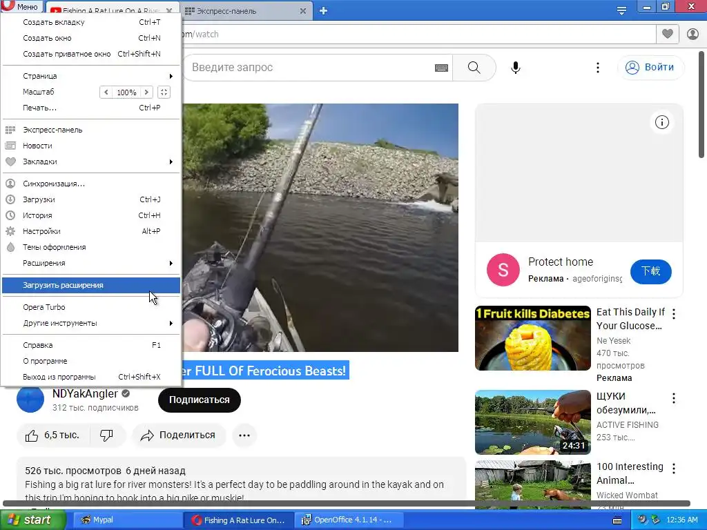Click Поделиться share button
This screenshot has height=530, width=707.
179,435
